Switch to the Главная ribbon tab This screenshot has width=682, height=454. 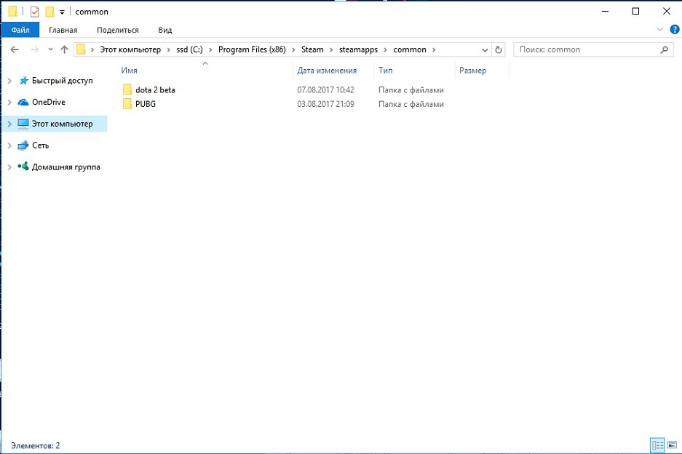pyautogui.click(x=63, y=30)
